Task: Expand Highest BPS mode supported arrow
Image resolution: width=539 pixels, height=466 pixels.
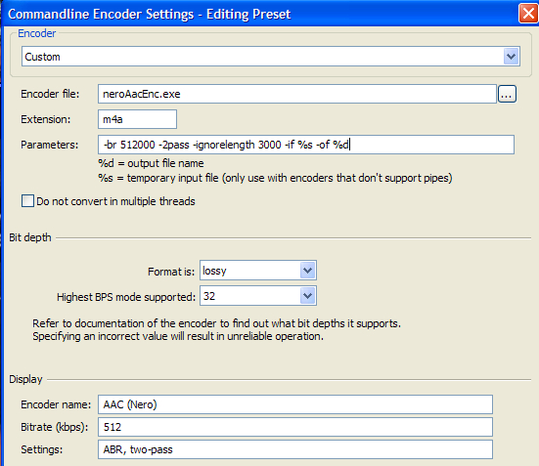Action: point(307,296)
